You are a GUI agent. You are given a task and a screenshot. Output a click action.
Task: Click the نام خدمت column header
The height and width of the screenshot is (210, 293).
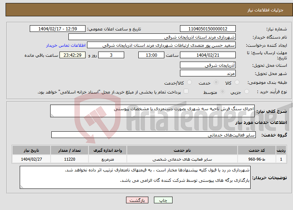(x=182, y=150)
